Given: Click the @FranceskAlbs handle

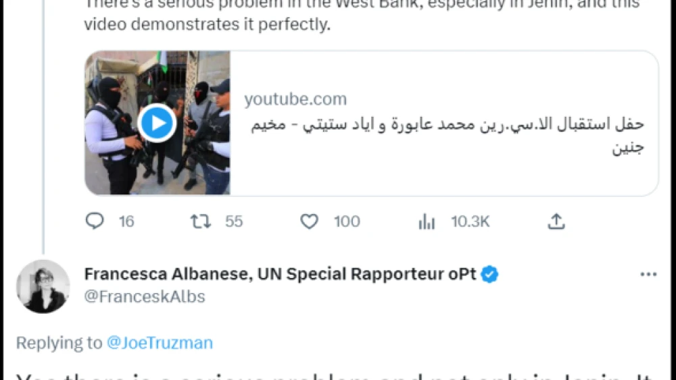Looking at the screenshot, I should pyautogui.click(x=144, y=296).
